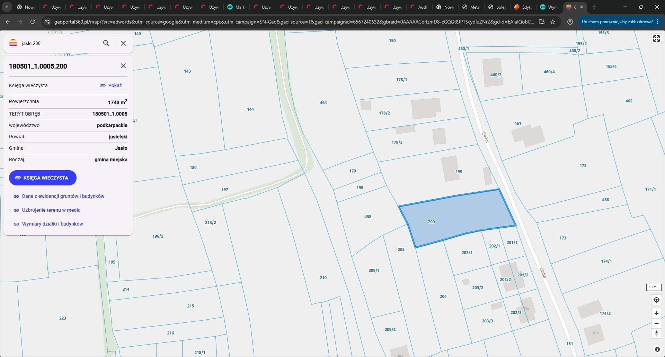Viewport: 665px width, 357px height.
Task: Click parcel label 488 on map
Action: (605, 200)
